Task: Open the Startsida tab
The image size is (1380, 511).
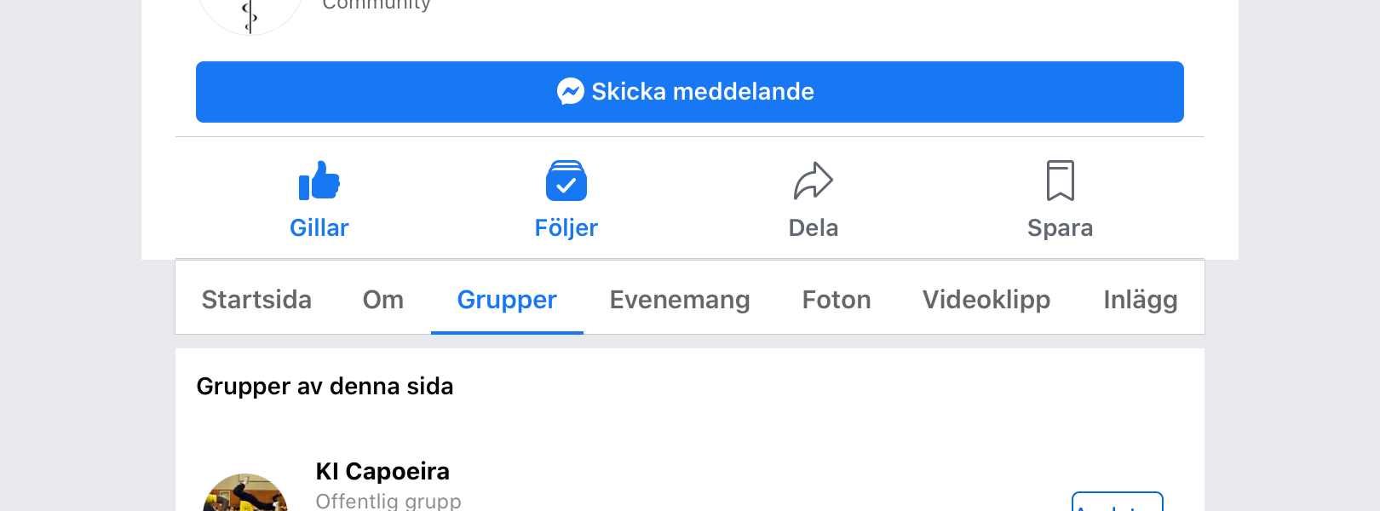Action: coord(256,299)
